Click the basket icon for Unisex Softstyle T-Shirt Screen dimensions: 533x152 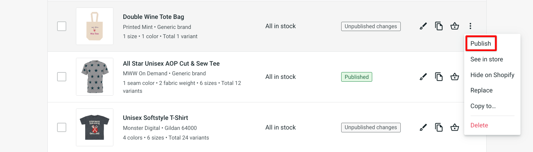(455, 127)
